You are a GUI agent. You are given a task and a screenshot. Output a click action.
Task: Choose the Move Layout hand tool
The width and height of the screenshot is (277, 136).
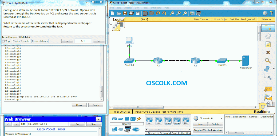[x=268, y=36]
